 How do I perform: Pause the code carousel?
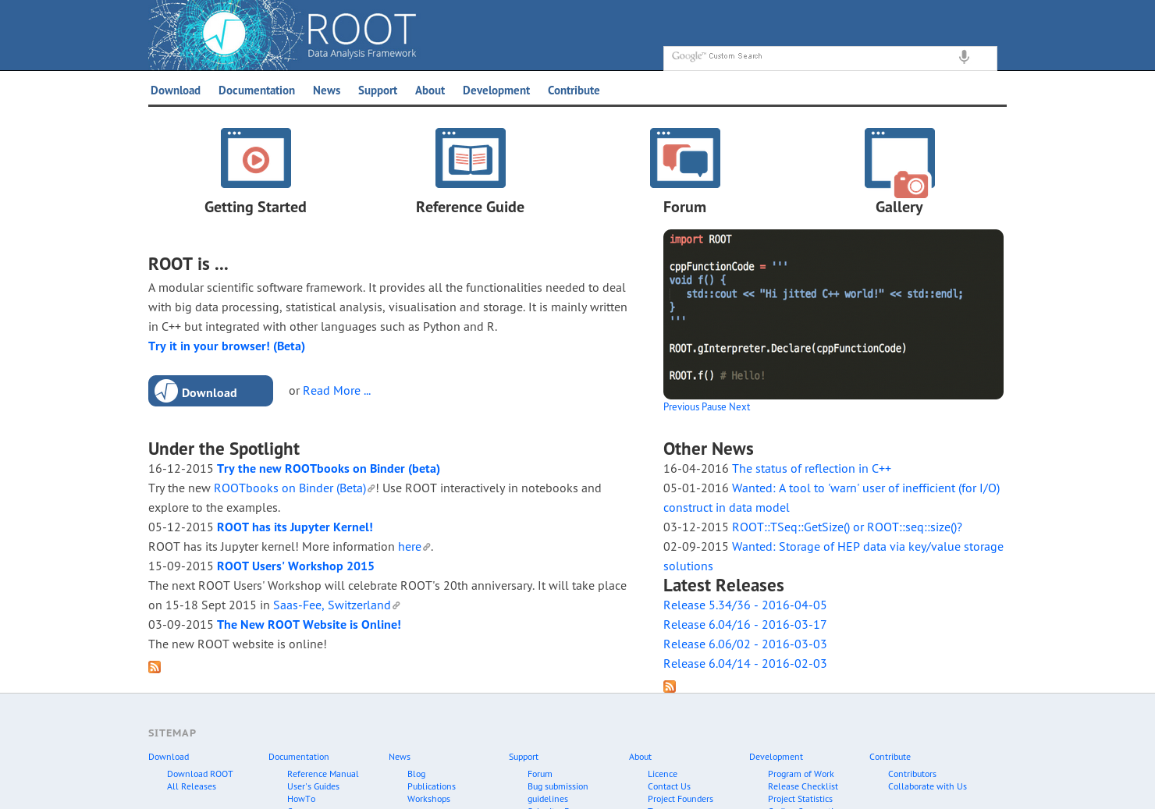point(715,406)
